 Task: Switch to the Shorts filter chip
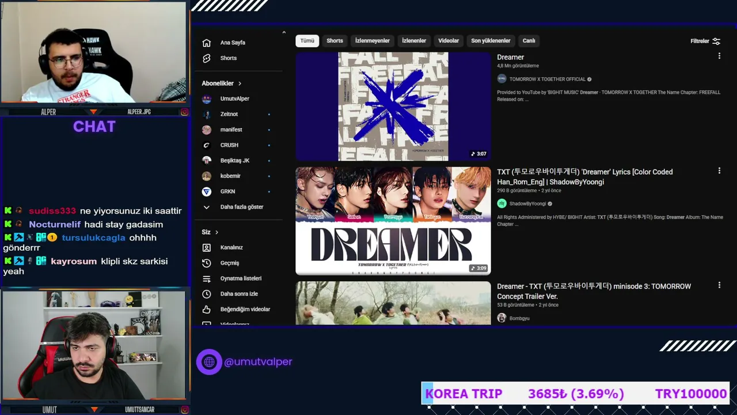335,41
